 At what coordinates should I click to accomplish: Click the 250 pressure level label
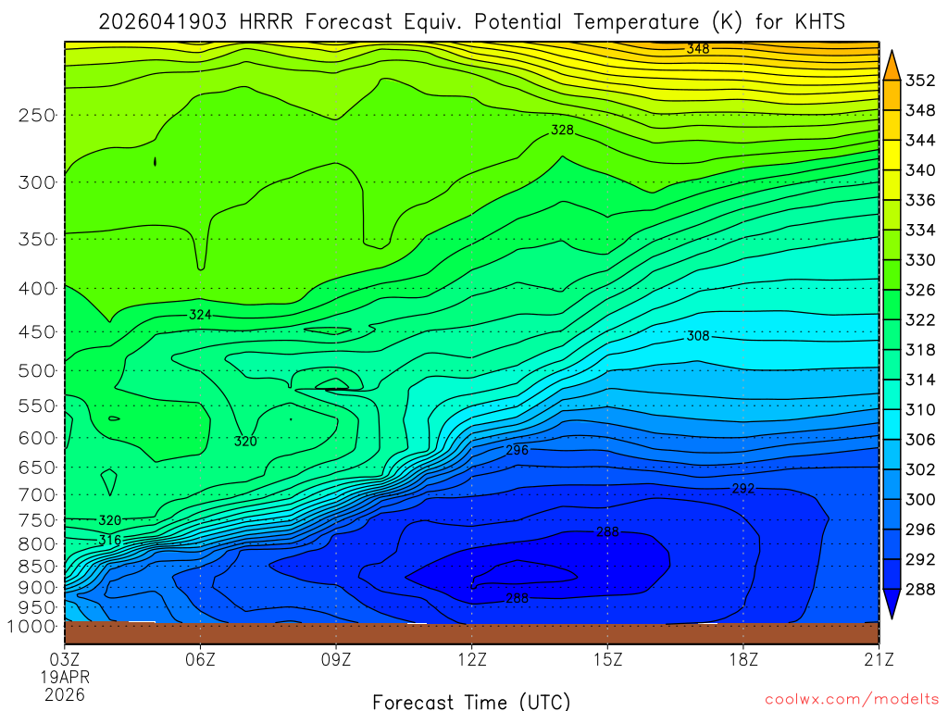pos(36,115)
